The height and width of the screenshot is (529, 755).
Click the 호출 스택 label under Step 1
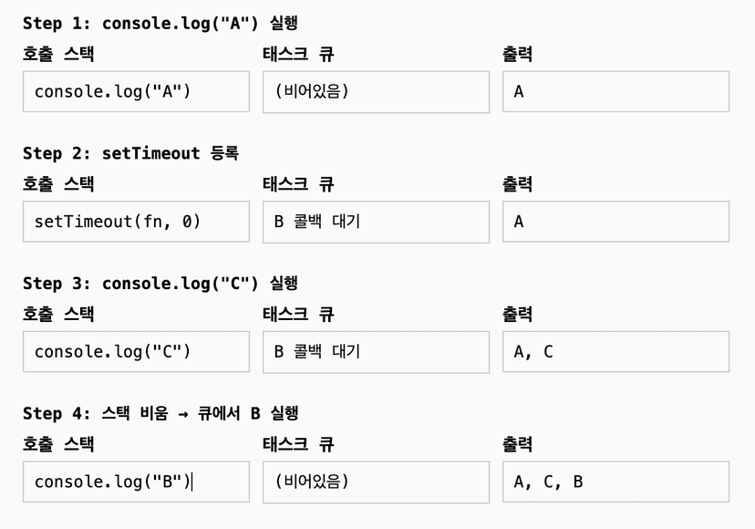(x=58, y=54)
